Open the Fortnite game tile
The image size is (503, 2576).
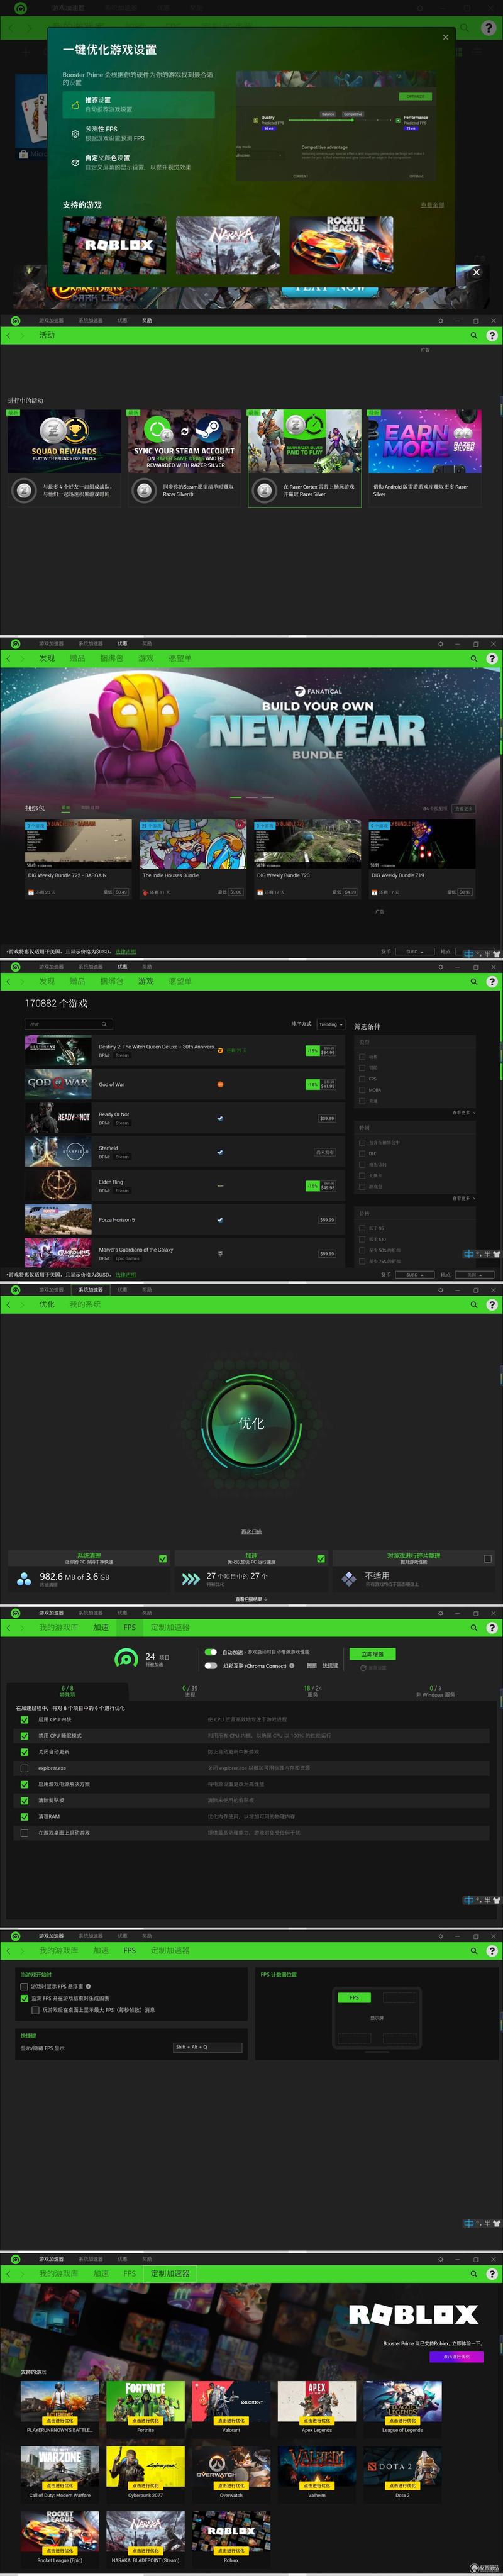tap(145, 2407)
